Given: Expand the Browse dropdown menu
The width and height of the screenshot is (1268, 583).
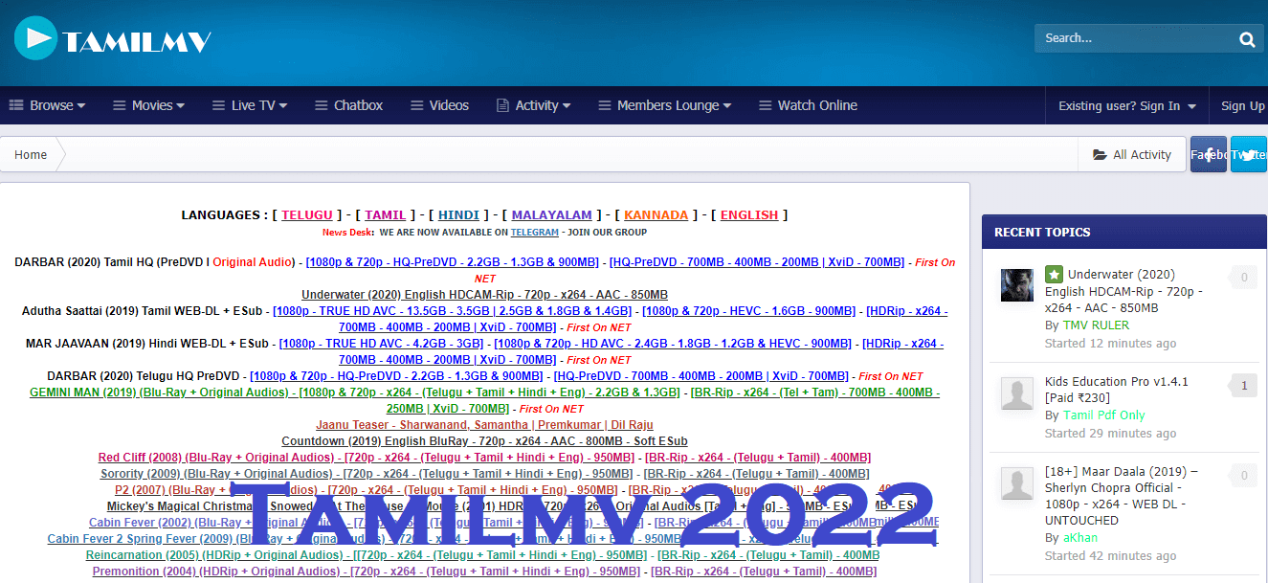Looking at the screenshot, I should pos(47,105).
